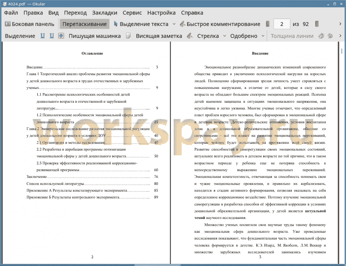Click the Толщина линии line width option
The height and width of the screenshot is (266, 346).
[292, 36]
